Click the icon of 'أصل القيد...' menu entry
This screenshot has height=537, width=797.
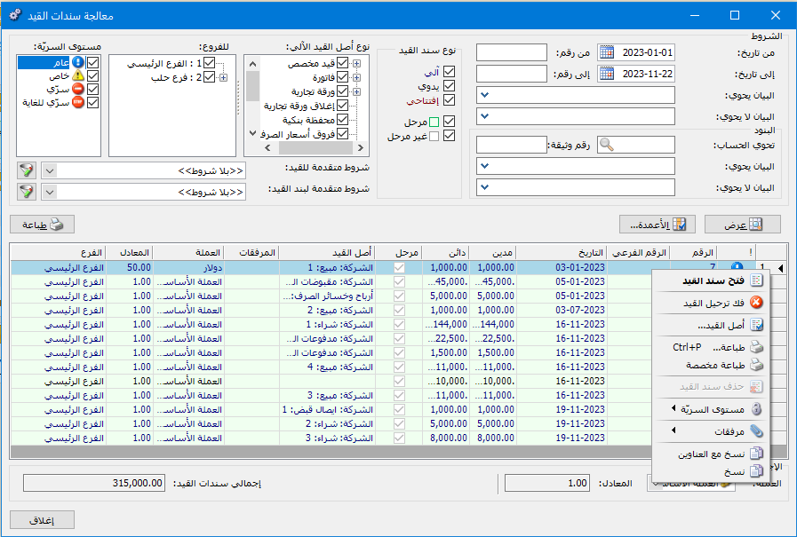click(x=756, y=325)
